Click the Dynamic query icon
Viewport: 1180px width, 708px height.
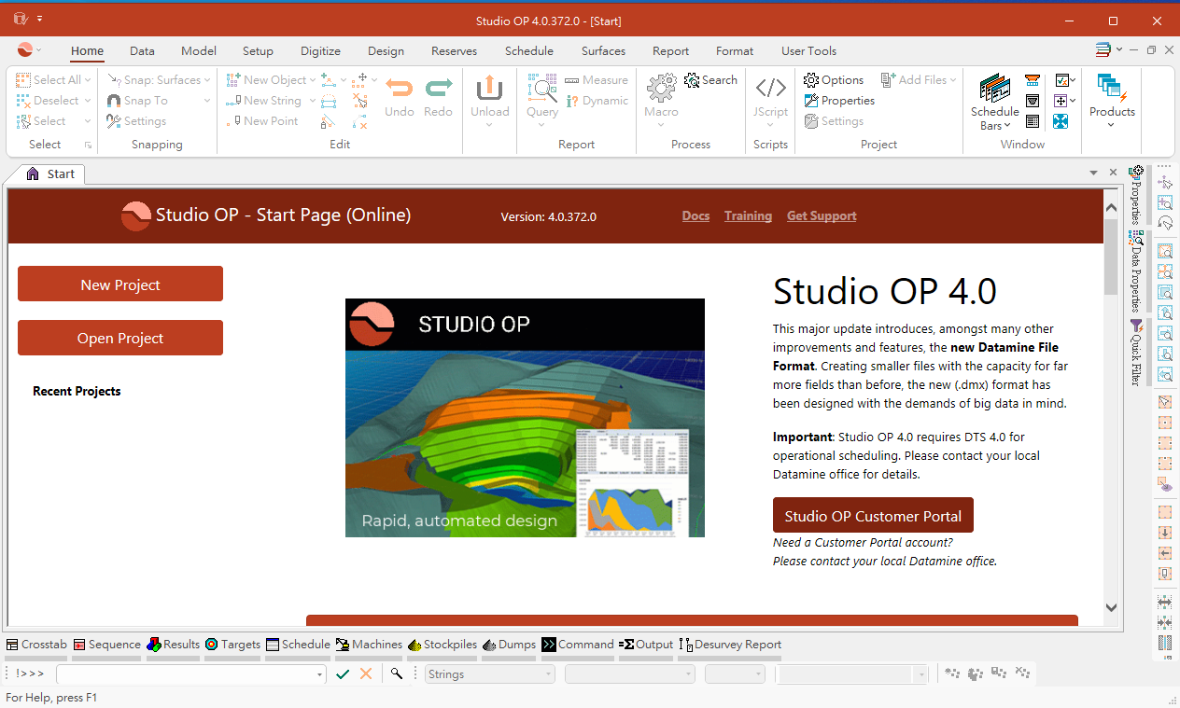(x=572, y=101)
